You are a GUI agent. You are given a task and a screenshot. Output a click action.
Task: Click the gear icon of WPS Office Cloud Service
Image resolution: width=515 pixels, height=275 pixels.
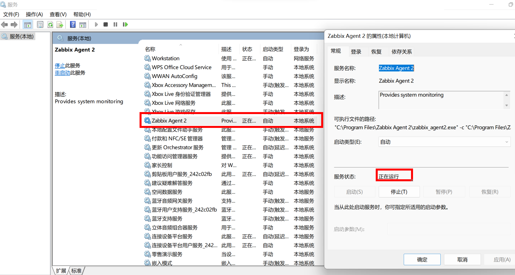pyautogui.click(x=147, y=67)
